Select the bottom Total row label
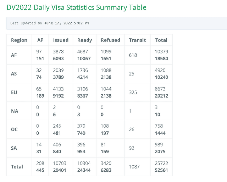 (17, 167)
